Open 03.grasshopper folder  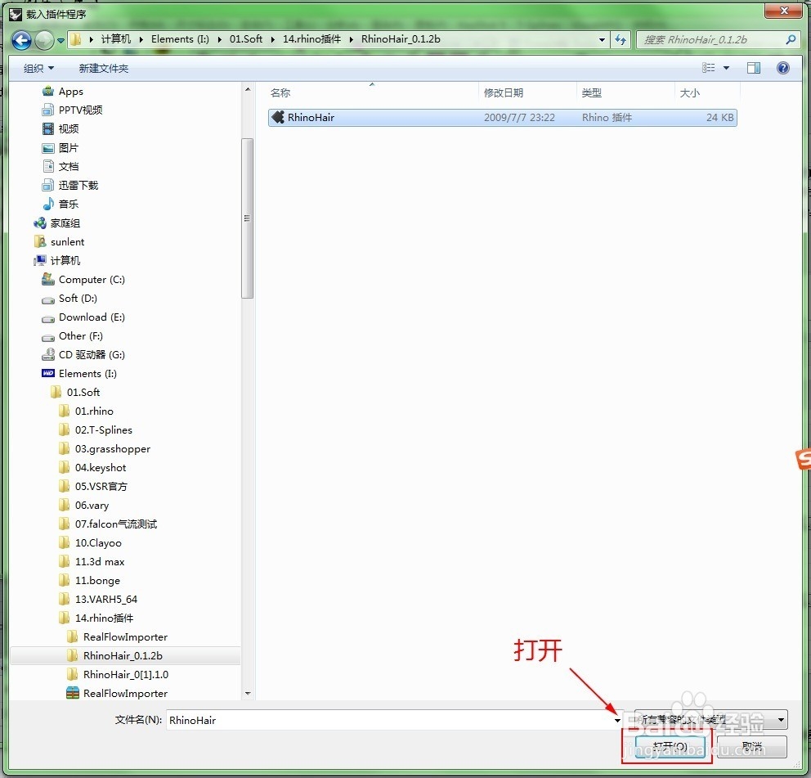click(x=112, y=449)
